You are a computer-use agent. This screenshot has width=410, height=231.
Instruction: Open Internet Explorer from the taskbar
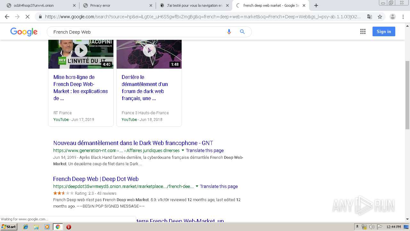point(26,227)
